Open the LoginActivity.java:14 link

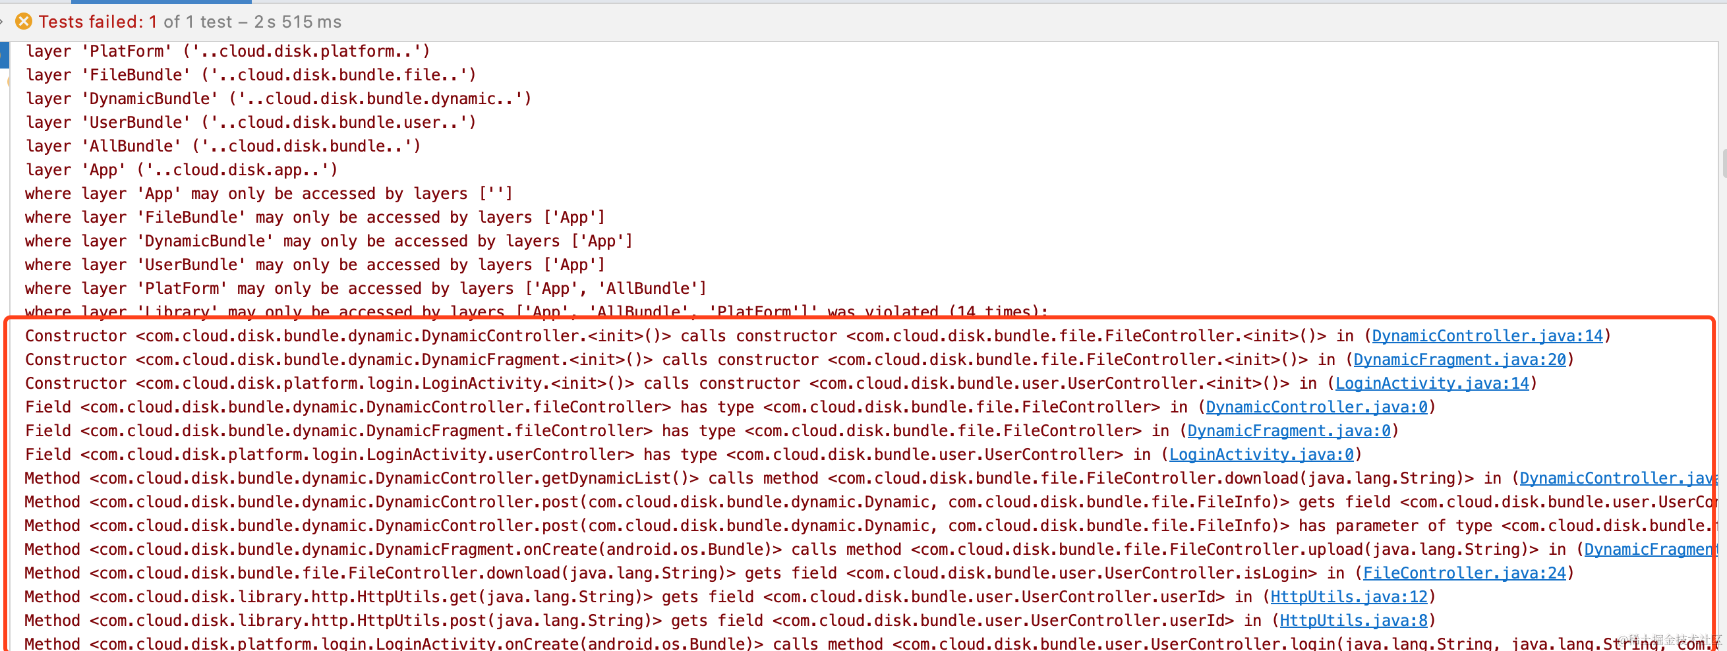tap(1432, 383)
